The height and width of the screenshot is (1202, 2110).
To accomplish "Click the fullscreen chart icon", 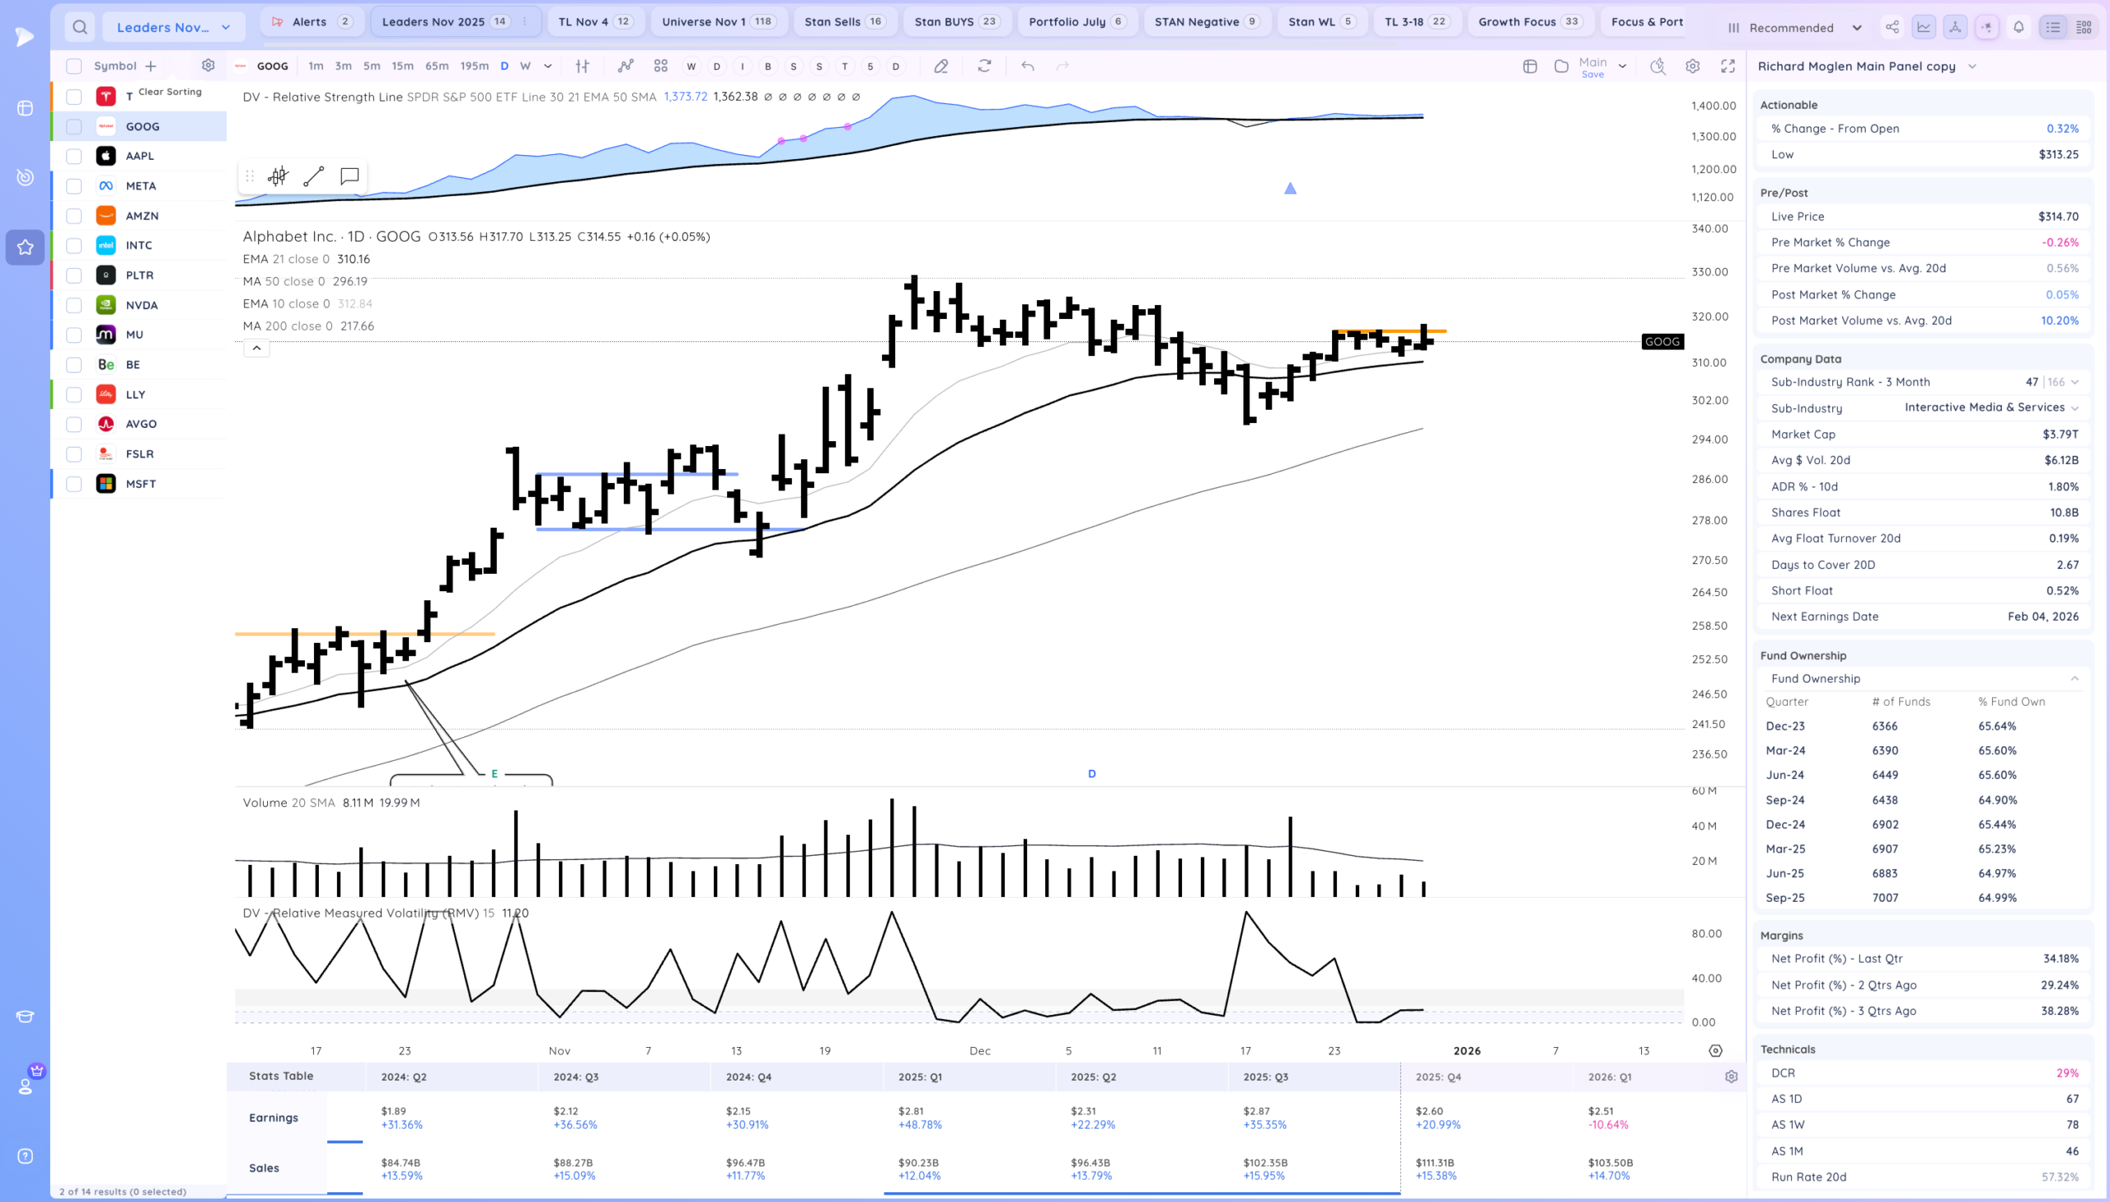I will tap(1727, 66).
